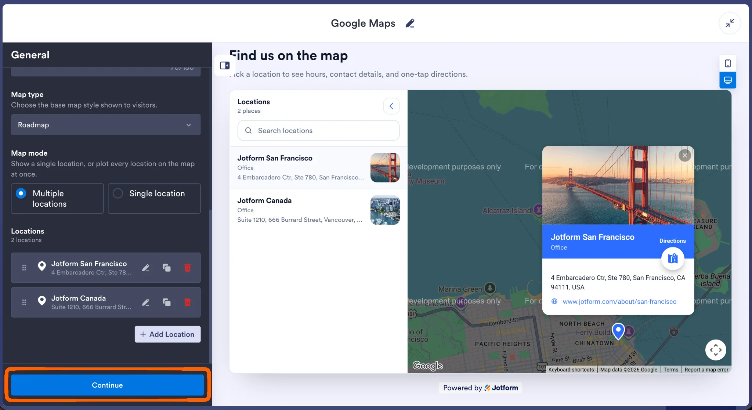Image resolution: width=752 pixels, height=410 pixels.
Task: Open the Map type Roadmap dropdown
Action: (x=106, y=125)
